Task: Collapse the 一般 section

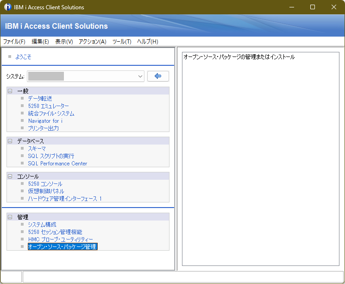Action: coord(10,91)
